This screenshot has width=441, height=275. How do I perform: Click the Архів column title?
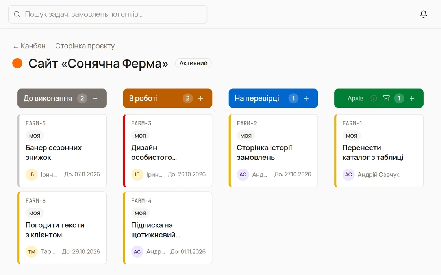[x=356, y=99]
